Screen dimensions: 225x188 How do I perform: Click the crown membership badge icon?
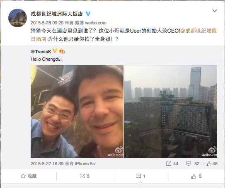[x=62, y=51]
